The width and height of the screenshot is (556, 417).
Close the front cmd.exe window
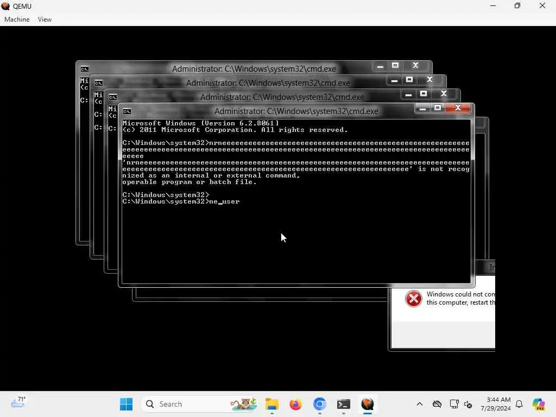[458, 108]
